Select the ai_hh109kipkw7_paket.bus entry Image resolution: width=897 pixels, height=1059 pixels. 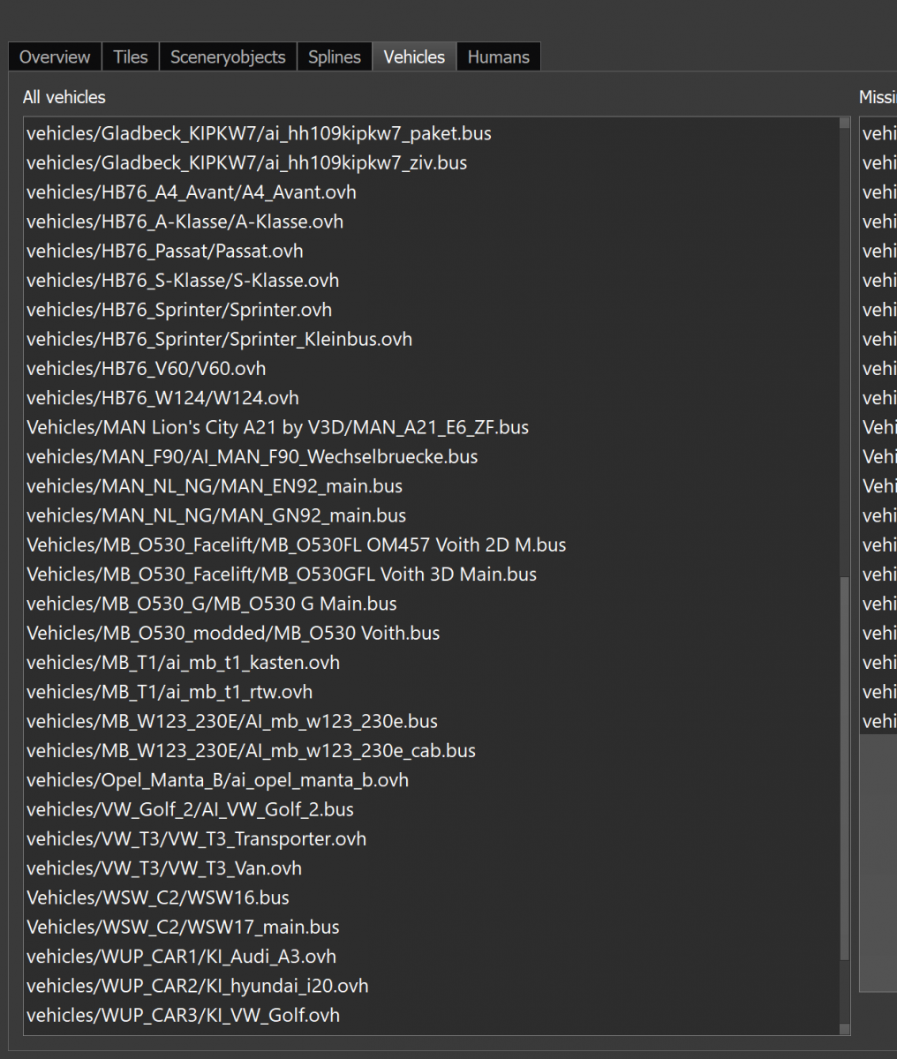(259, 134)
